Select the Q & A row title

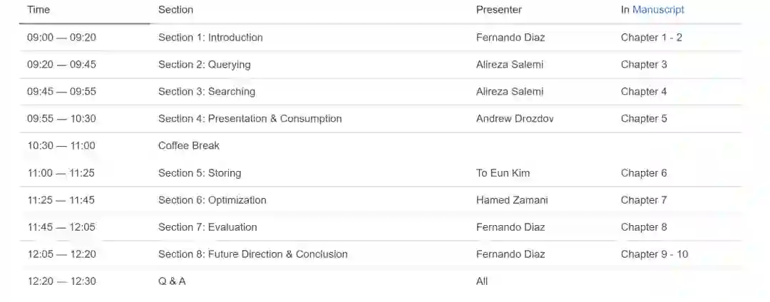click(172, 281)
